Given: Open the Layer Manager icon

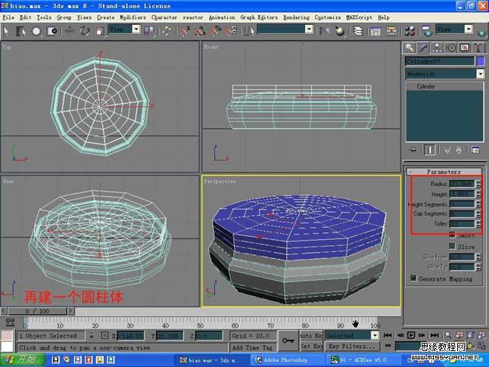Looking at the screenshot, I should tap(358, 31).
